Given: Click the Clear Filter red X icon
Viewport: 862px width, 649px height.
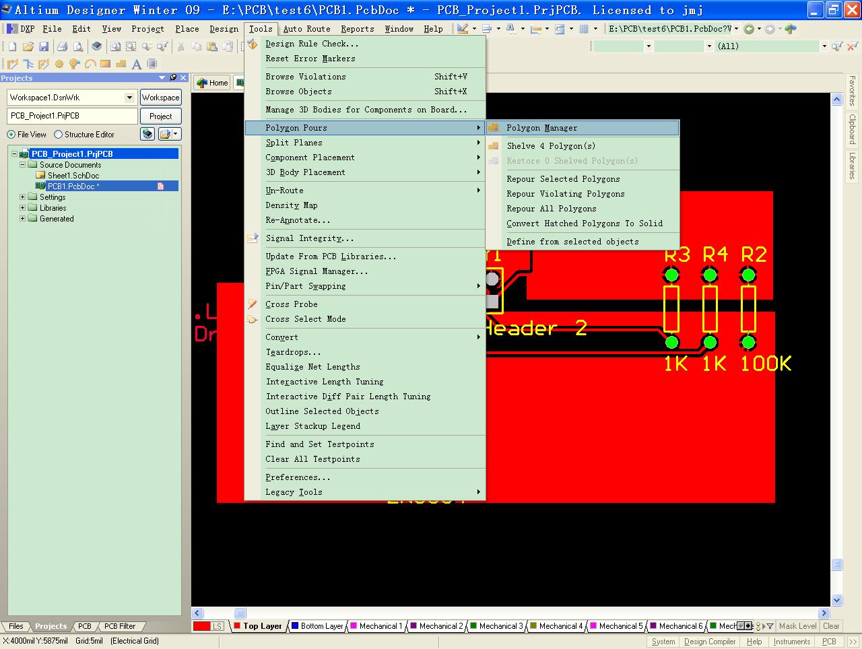Looking at the screenshot, I should (854, 46).
